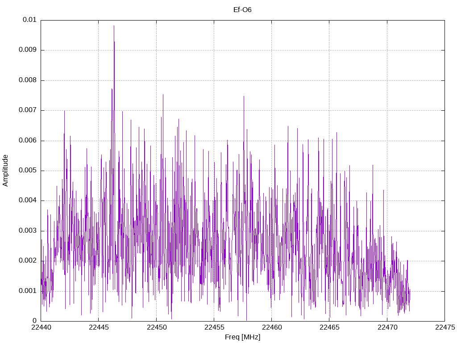Click y-axis tick value 0.007

28,110
